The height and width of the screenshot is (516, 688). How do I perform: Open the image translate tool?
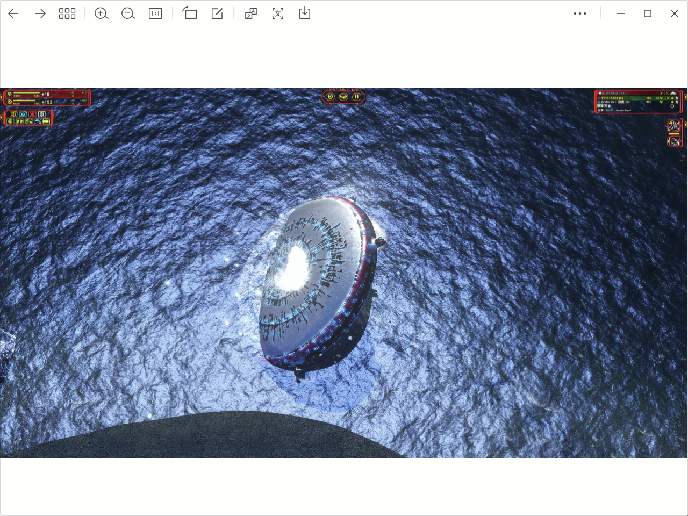[x=250, y=13]
